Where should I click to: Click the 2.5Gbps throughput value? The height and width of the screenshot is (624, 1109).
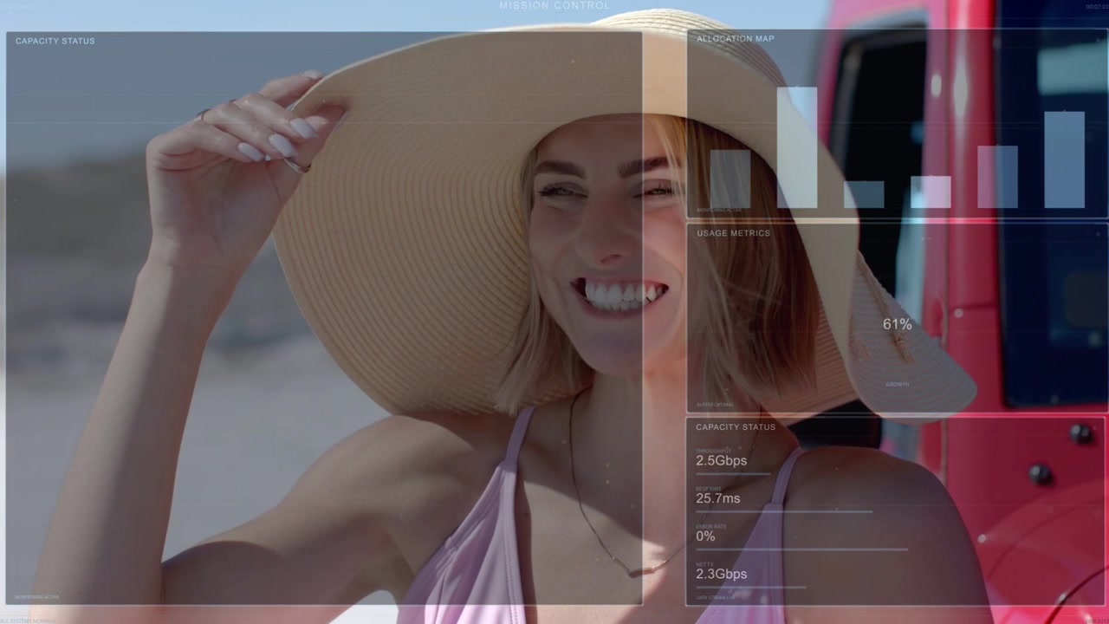(721, 460)
